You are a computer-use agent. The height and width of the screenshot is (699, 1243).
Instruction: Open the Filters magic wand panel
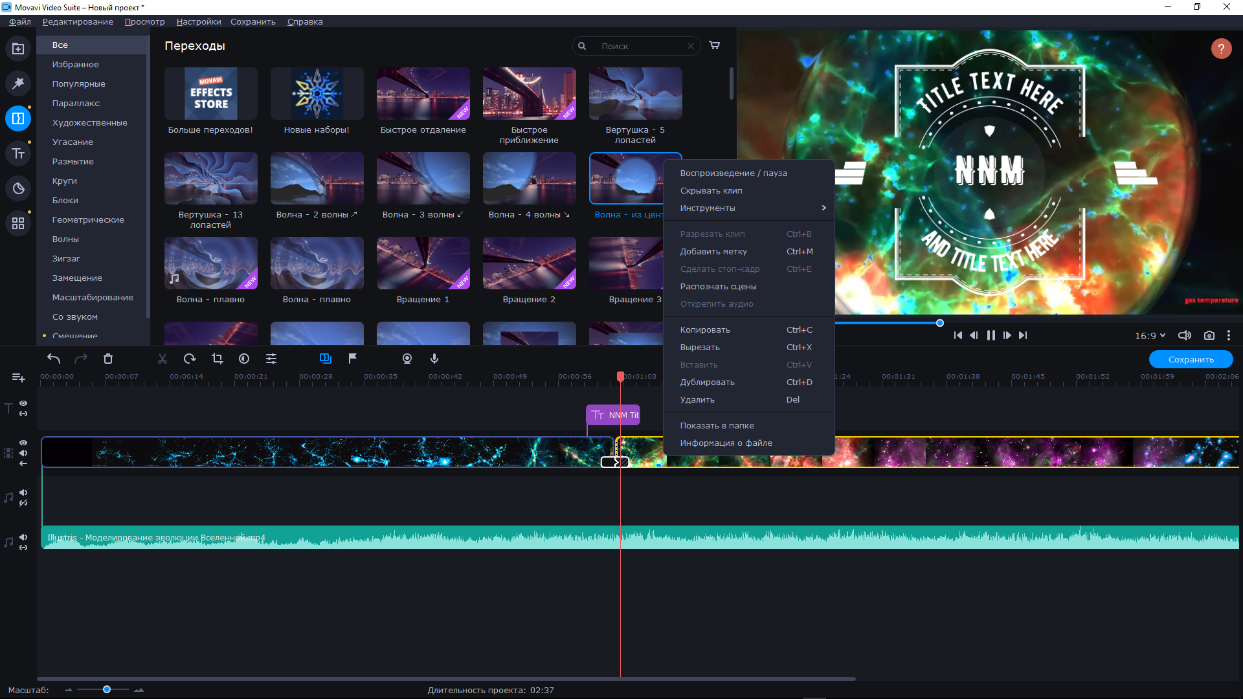pyautogui.click(x=18, y=83)
